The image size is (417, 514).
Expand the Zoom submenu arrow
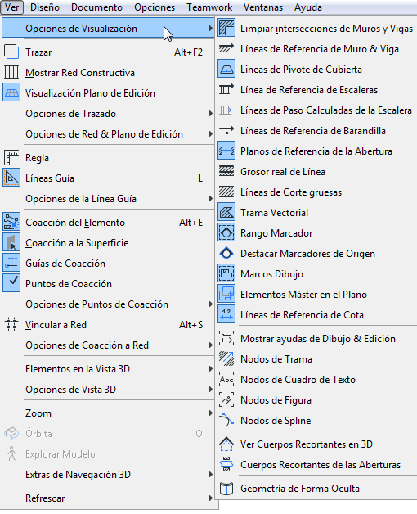[x=211, y=413]
